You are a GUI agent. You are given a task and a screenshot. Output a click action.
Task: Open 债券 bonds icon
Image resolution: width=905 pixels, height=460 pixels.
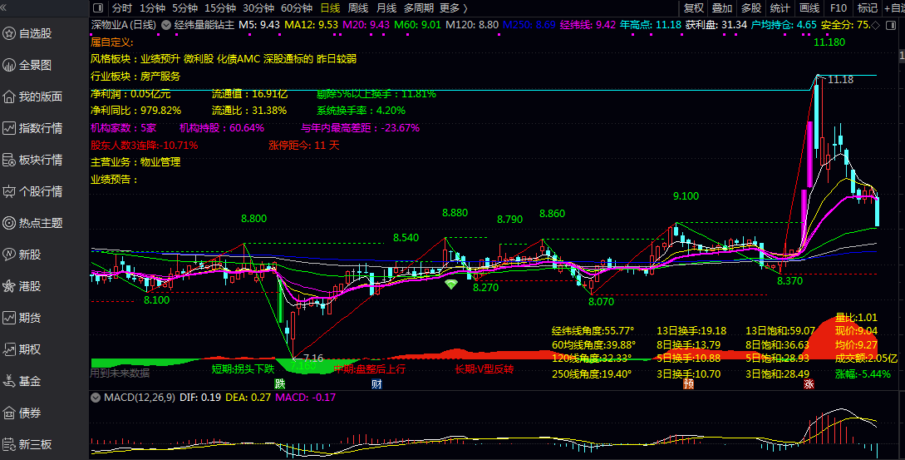coord(9,413)
